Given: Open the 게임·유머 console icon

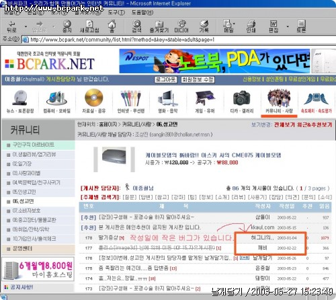Looking at the screenshot, I should pos(205,98).
